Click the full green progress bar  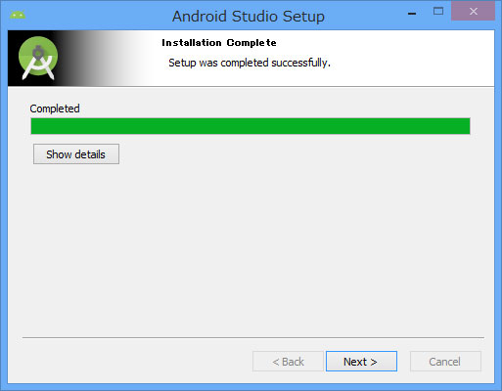tap(251, 126)
